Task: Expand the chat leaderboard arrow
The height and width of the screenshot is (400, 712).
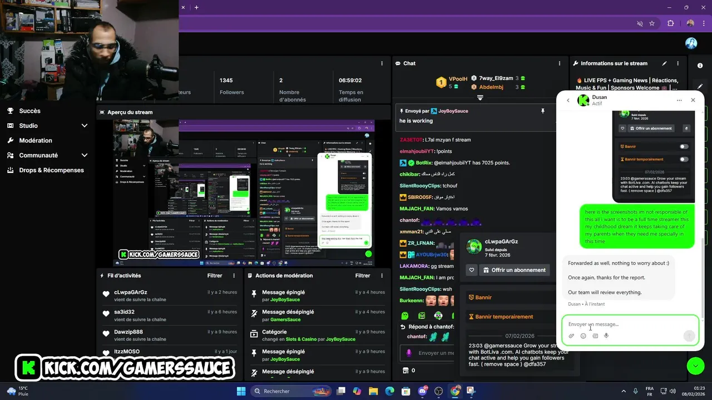Action: coord(480,97)
